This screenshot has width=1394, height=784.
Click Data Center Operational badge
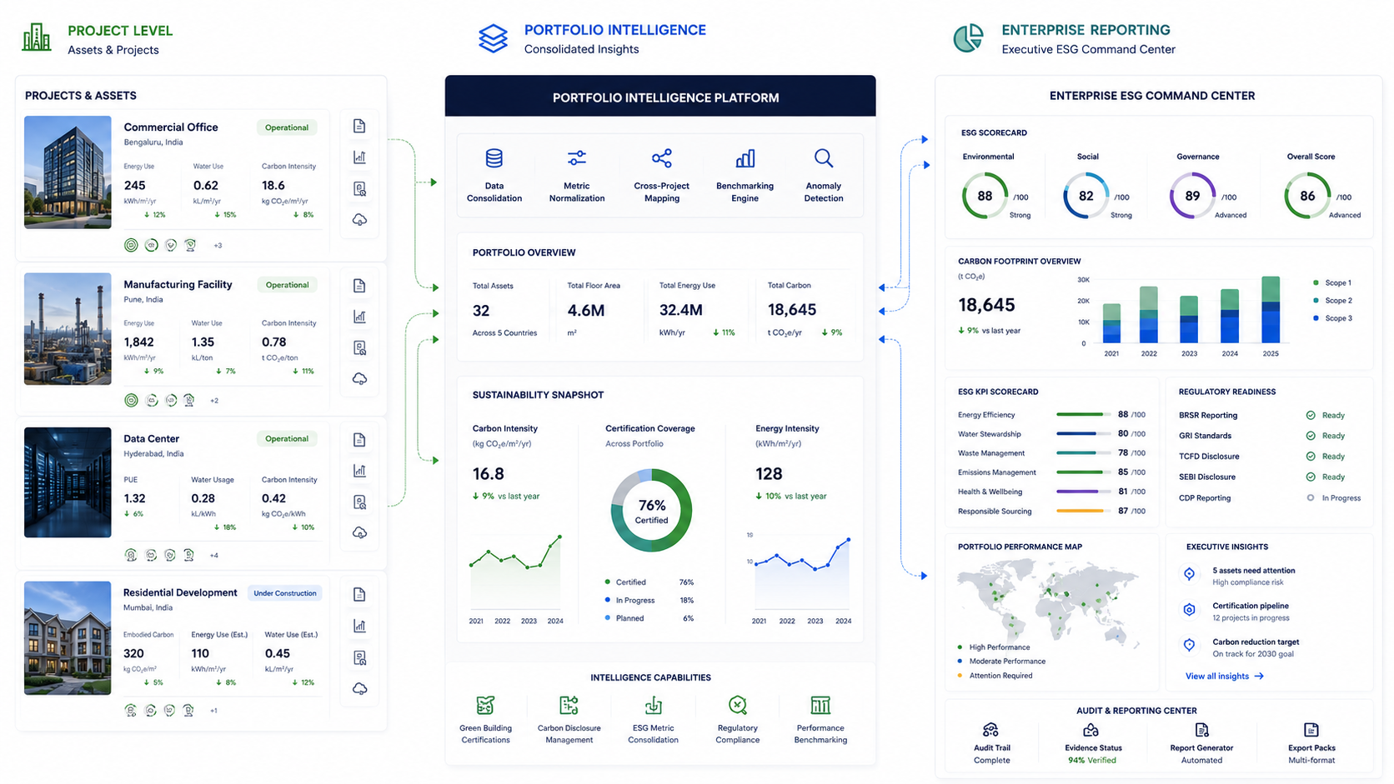(287, 439)
